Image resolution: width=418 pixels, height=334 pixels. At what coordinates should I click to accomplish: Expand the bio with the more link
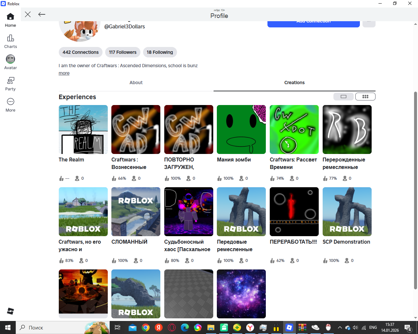coord(64,73)
